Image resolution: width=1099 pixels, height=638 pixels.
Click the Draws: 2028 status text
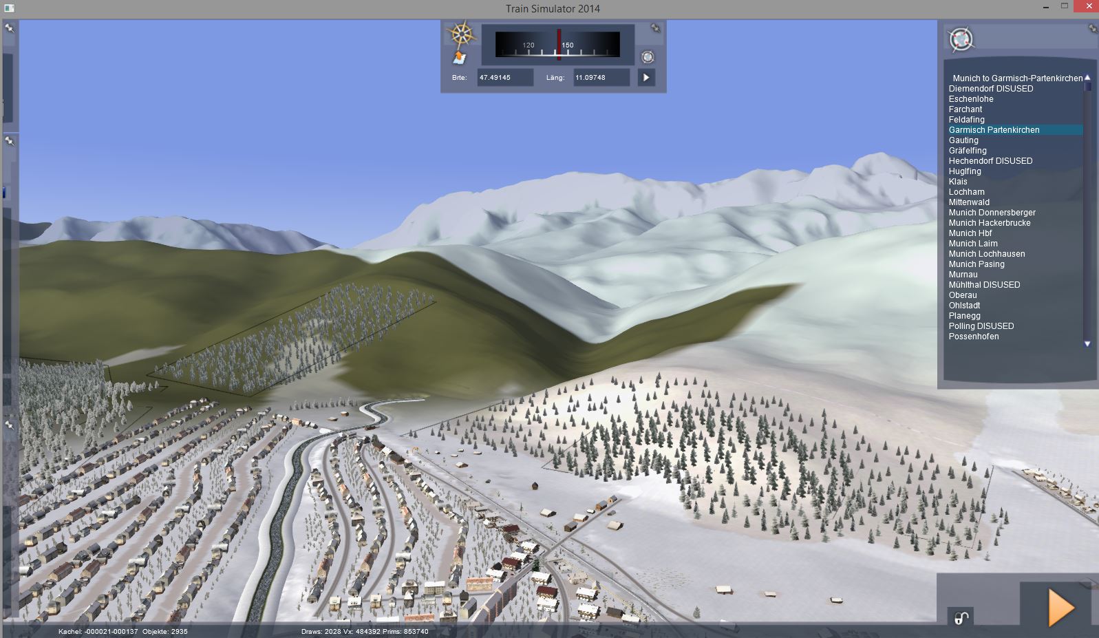(x=321, y=631)
